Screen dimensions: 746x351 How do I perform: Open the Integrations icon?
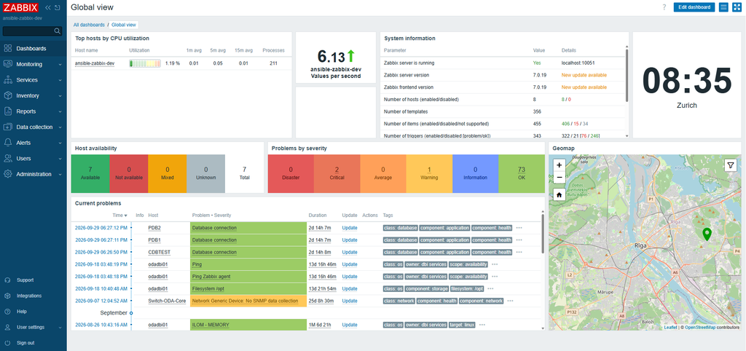(x=7, y=296)
